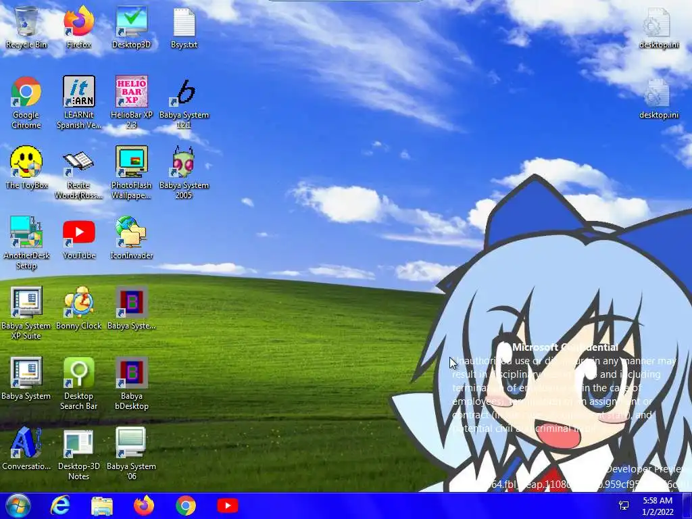
Task: Open The ToyBox smiley shortcut
Action: coord(26,168)
